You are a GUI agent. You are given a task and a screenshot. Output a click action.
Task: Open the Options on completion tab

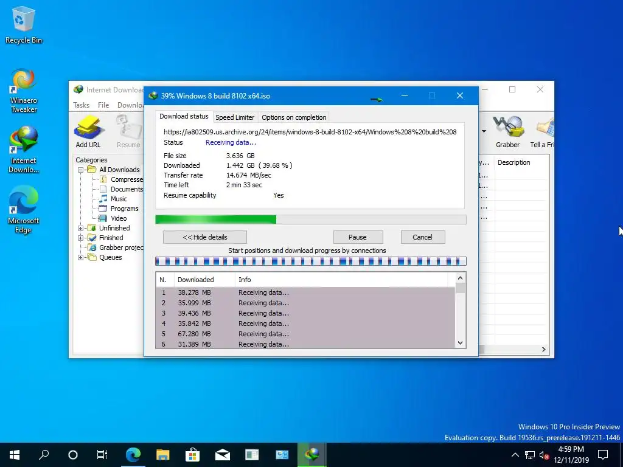tap(294, 117)
